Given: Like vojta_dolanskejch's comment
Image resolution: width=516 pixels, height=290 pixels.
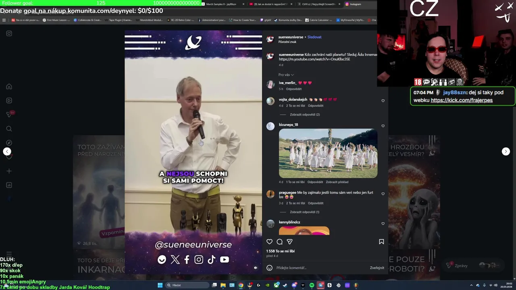Looking at the screenshot, I should [x=383, y=101].
